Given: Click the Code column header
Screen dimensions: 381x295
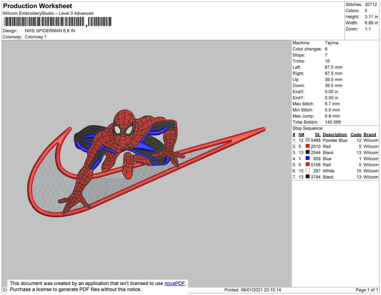Looking at the screenshot, I should point(356,134).
